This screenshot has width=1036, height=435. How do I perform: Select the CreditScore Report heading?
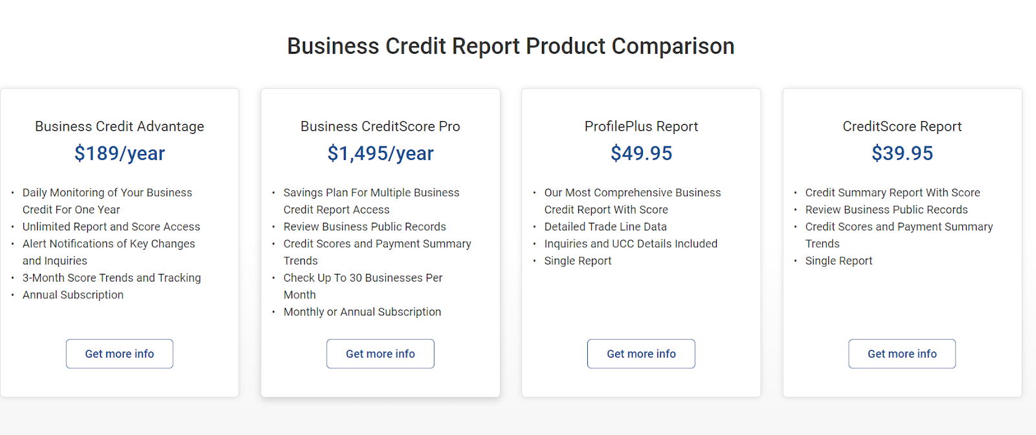pyautogui.click(x=902, y=126)
